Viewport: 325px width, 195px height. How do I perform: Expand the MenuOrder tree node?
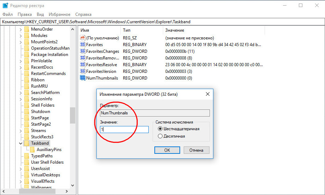pyautogui.click(x=20, y=29)
